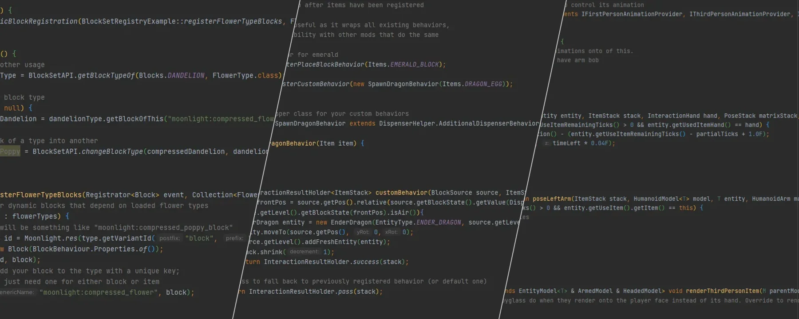Viewport: 799px width, 319px height.
Task: Click the "prefix:" parameter hint
Action: [x=234, y=238]
